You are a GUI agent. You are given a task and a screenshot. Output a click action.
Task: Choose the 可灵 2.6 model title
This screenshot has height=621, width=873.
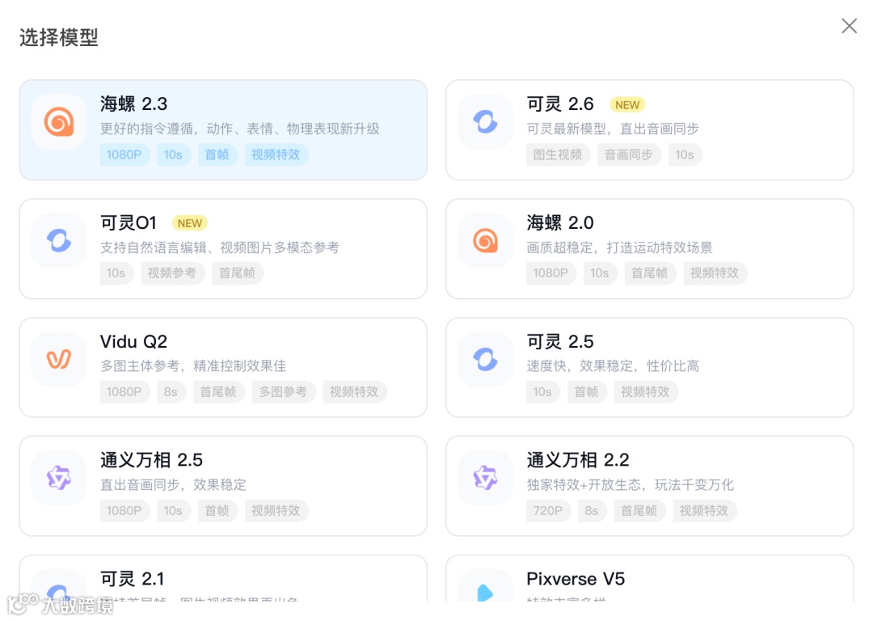(560, 103)
